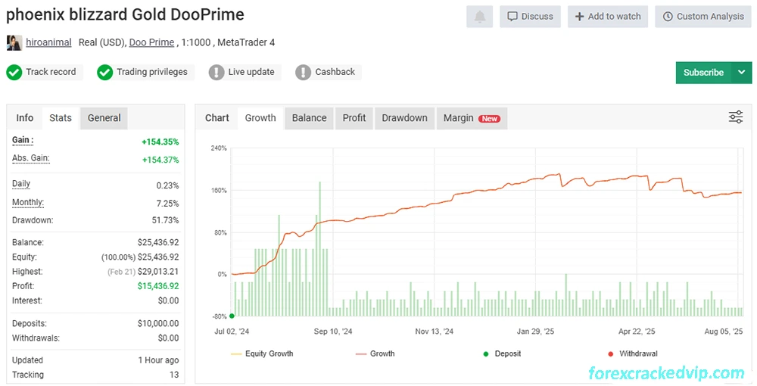Click Track record verified checkmark icon
The image size is (757, 386).
coord(14,73)
